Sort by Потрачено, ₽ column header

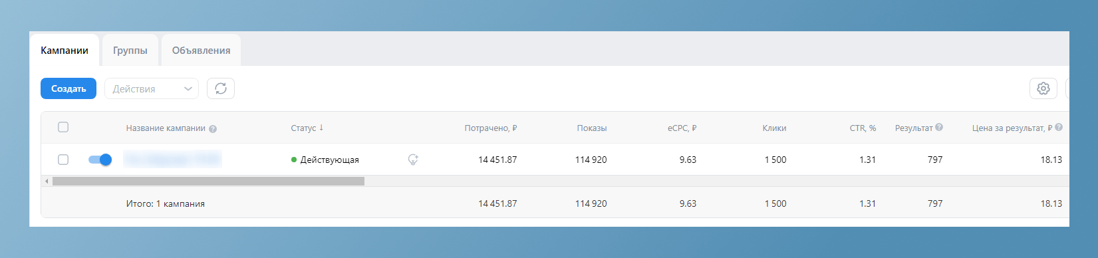pyautogui.click(x=491, y=128)
